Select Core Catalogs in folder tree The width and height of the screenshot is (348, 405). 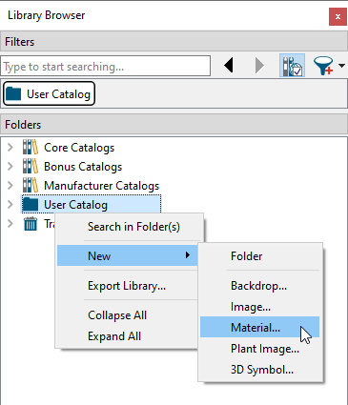79,148
